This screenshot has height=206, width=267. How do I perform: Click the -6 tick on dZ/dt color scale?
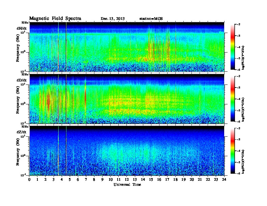click(239, 174)
